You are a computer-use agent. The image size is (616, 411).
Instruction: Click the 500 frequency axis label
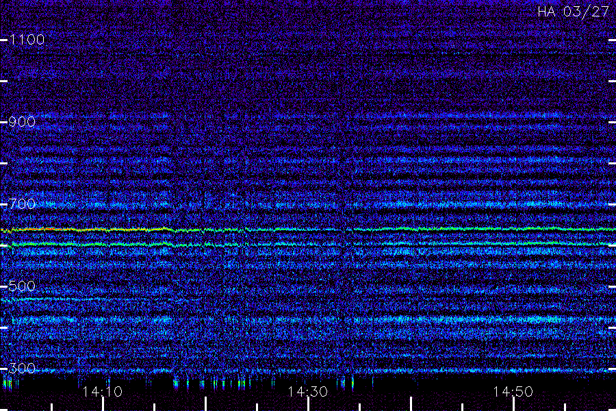coord(22,286)
